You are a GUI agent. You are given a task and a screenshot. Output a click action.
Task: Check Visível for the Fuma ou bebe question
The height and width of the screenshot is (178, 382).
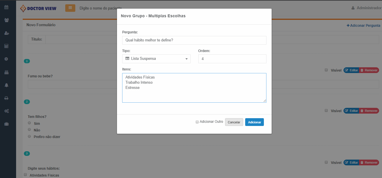pyautogui.click(x=326, y=70)
